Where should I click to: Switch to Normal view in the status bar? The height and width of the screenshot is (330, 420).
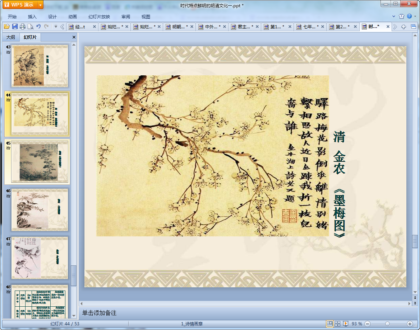pyautogui.click(x=330, y=324)
